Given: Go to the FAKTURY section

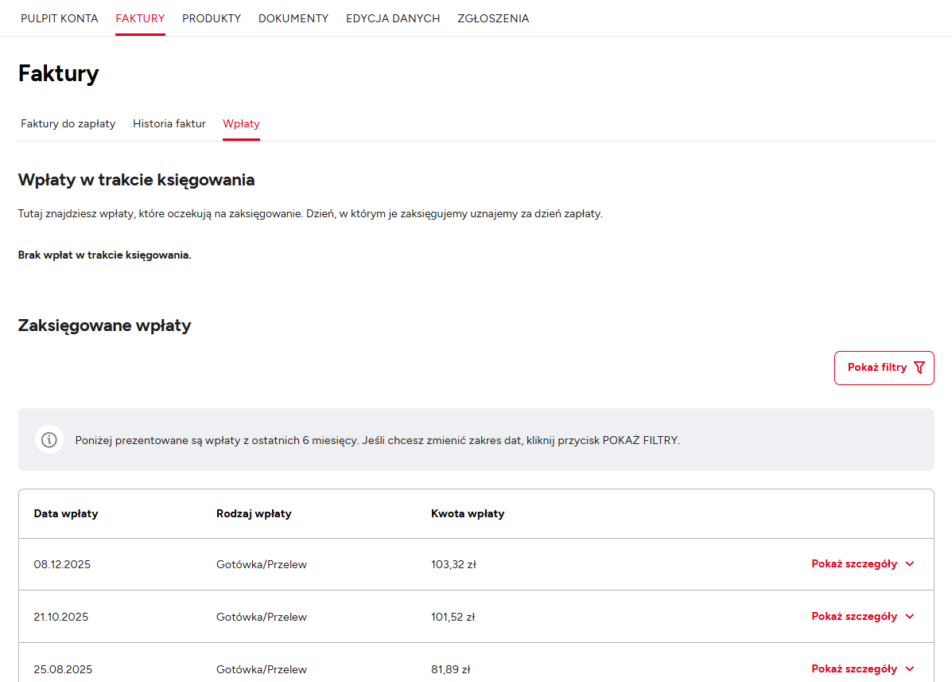Looking at the screenshot, I should [x=140, y=18].
